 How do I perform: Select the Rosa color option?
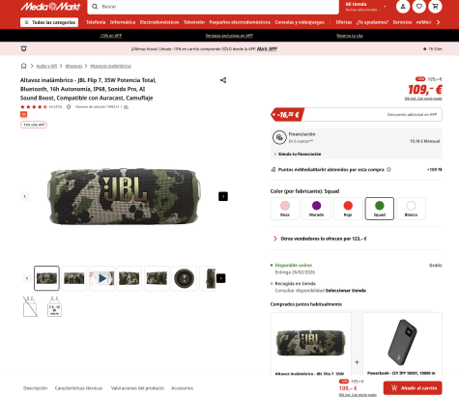285,209
